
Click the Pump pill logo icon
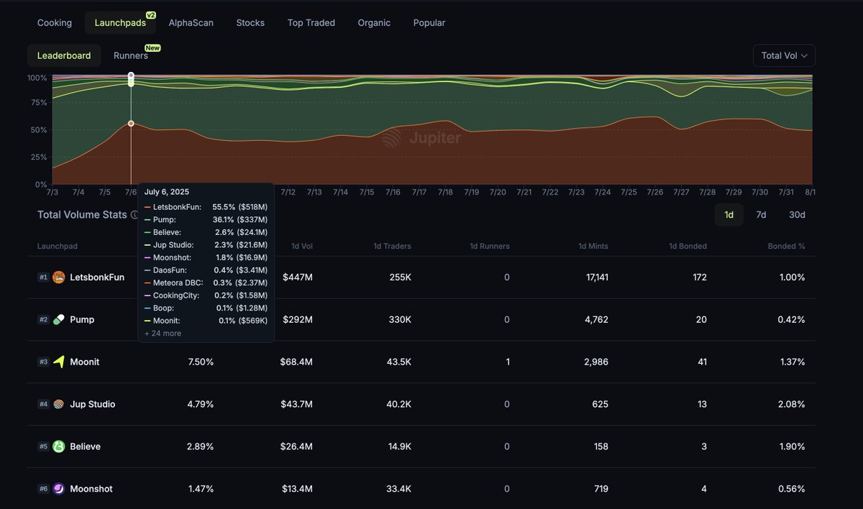pos(59,319)
